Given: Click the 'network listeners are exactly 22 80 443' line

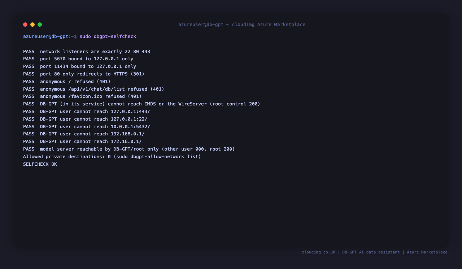Looking at the screenshot, I should 87,52.
